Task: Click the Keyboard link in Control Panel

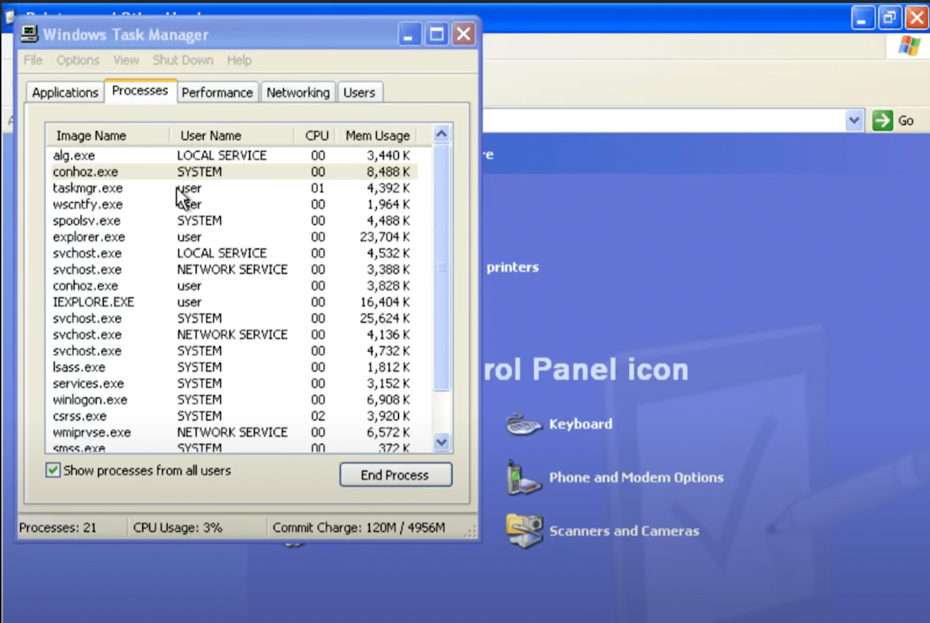Action: (x=580, y=424)
